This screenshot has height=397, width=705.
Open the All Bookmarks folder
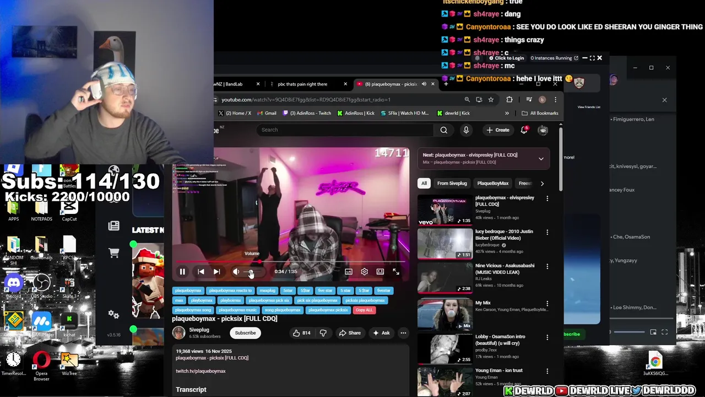[540, 114]
